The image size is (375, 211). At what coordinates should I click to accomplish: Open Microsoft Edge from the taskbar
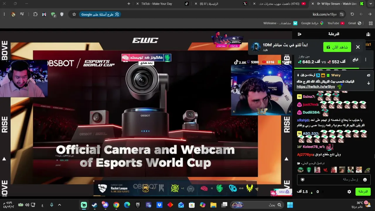click(x=127, y=205)
